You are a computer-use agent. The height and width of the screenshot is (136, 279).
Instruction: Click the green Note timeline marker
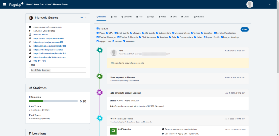click(x=100, y=50)
